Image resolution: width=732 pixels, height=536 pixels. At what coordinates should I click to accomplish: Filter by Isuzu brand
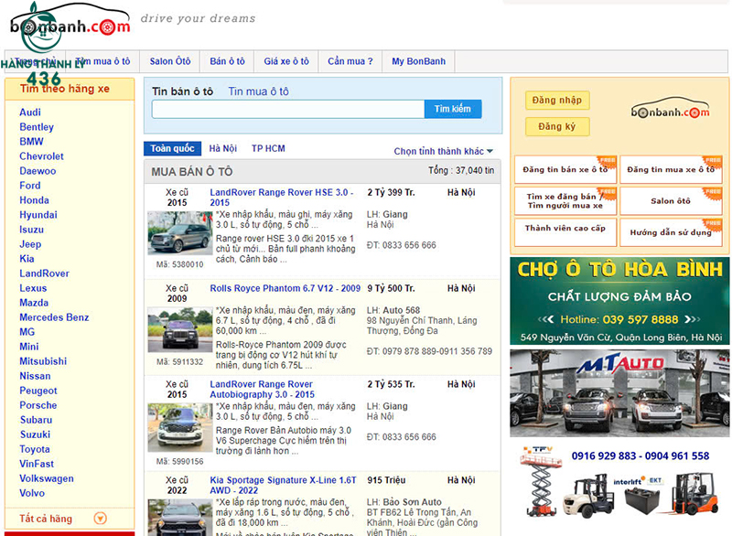(31, 230)
